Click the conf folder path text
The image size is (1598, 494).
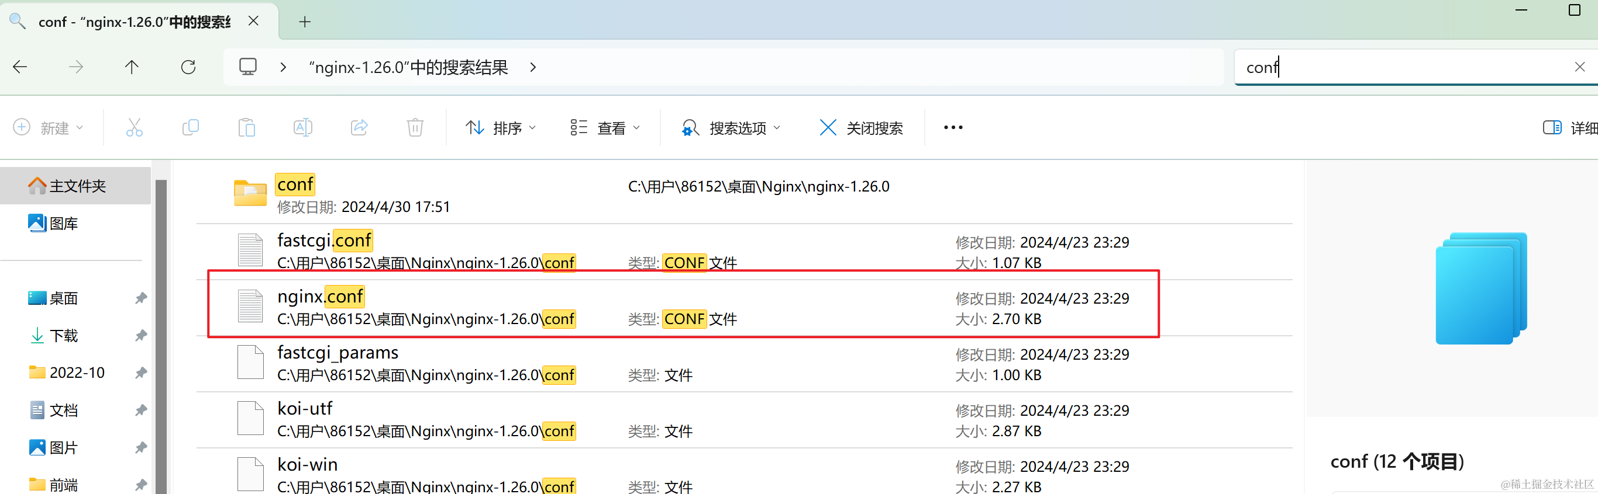759,186
